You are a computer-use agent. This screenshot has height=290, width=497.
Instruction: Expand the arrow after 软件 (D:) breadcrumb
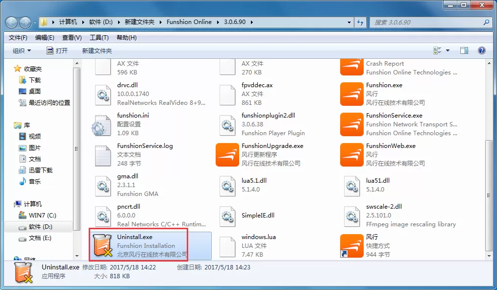click(119, 22)
